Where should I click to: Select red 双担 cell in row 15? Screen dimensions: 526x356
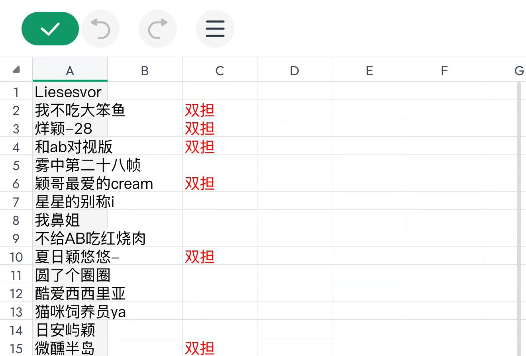[220, 348]
